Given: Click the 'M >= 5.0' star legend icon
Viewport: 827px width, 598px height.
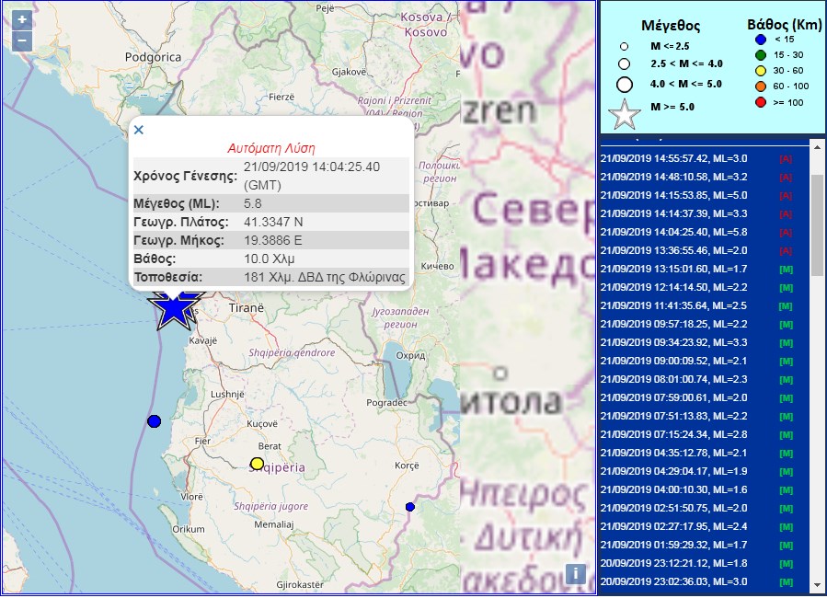Looking at the screenshot, I should click(625, 114).
